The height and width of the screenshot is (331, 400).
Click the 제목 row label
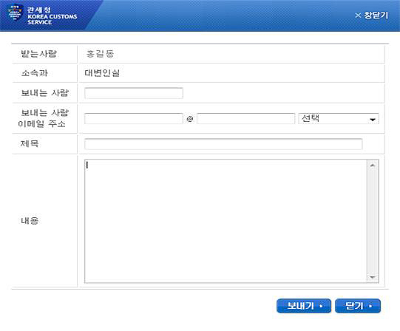30,144
